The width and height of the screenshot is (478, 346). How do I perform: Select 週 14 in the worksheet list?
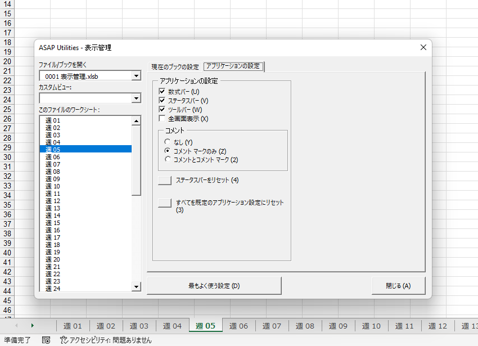click(85, 215)
